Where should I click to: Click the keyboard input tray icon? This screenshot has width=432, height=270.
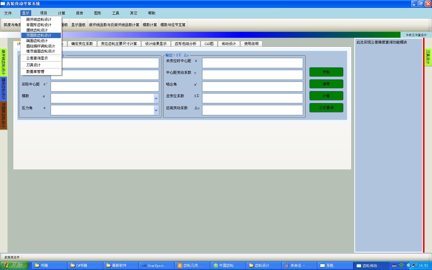(x=394, y=266)
